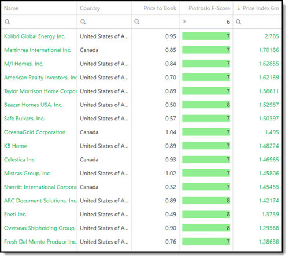
Task: Open Beazer Homes USA, Inc. link
Action: point(33,105)
